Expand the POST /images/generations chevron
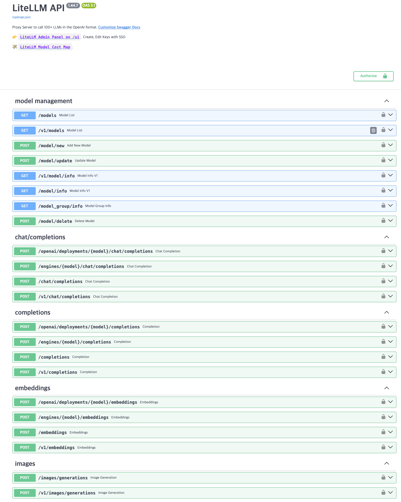401x502 pixels. click(x=390, y=477)
